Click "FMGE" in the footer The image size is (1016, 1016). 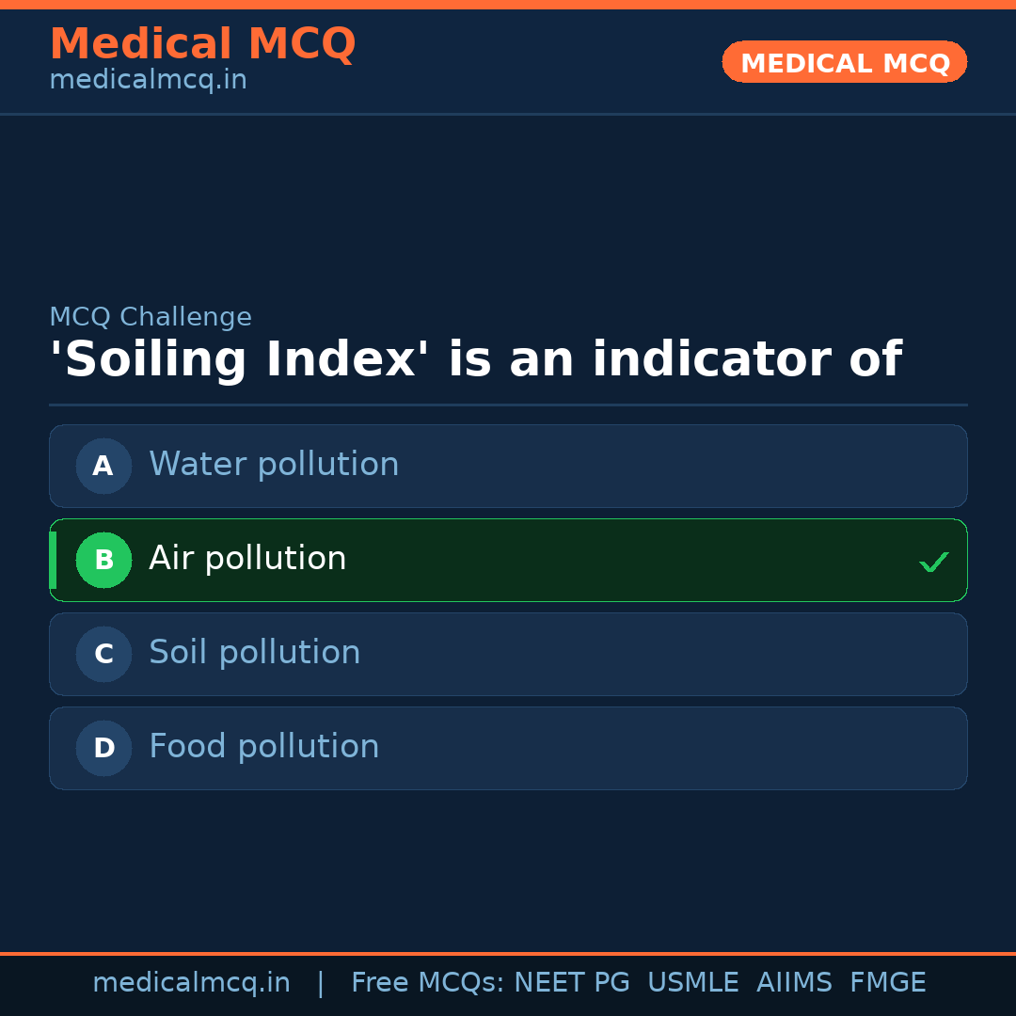click(887, 983)
